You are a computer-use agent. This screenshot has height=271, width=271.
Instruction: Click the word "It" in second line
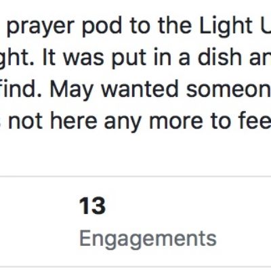pos(49,57)
